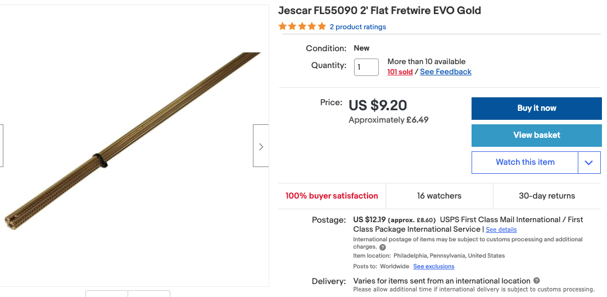The height and width of the screenshot is (297, 607).
Task: Select the first thumbnail below the image
Action: coord(107,294)
